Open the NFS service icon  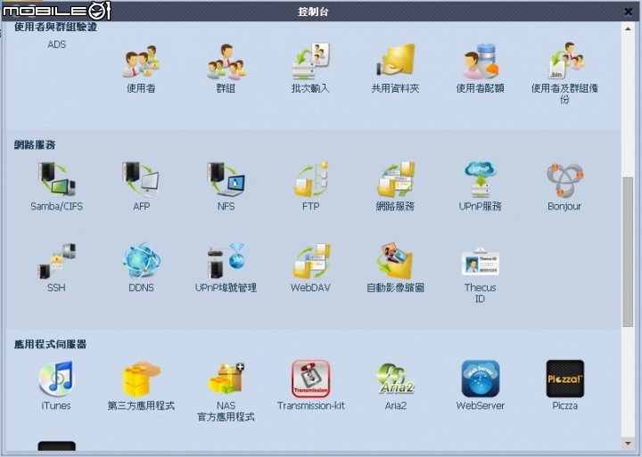[x=226, y=179]
